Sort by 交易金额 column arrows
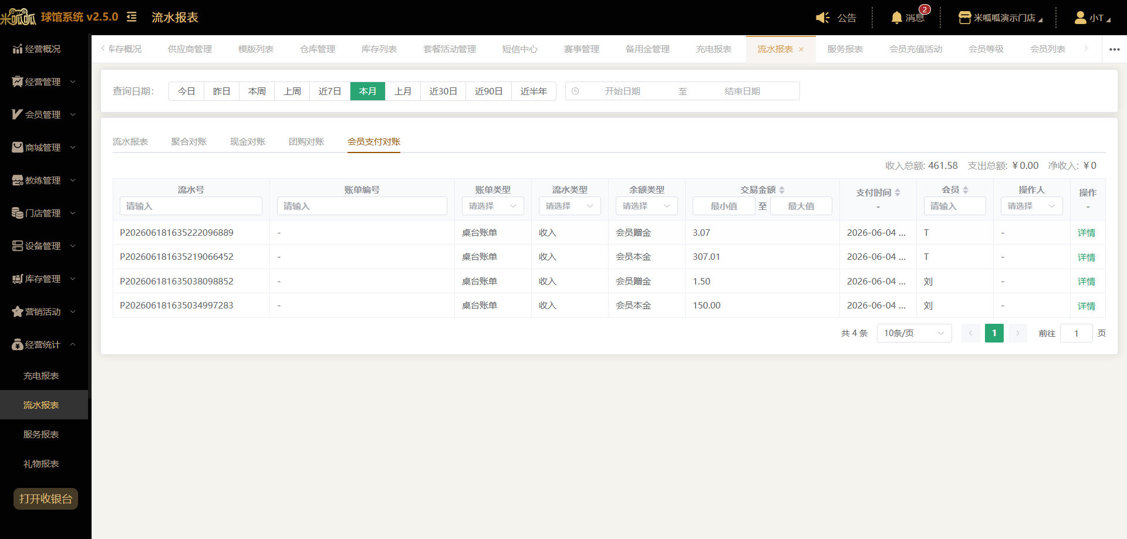 point(782,190)
